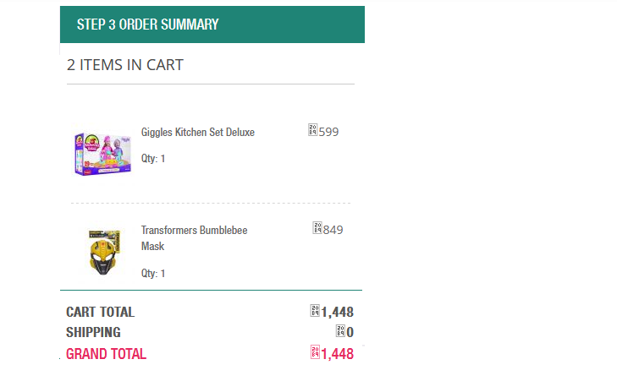Click the currency symbol beside the Grand Total amount
The image size is (617, 392).
click(x=316, y=353)
